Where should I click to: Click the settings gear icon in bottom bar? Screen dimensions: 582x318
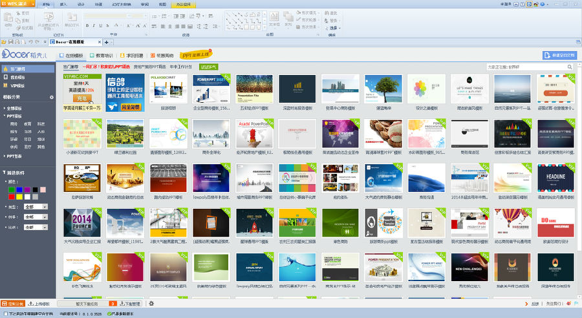[151, 304]
